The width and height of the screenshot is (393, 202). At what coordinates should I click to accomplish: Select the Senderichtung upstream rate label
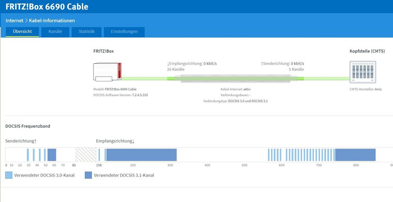coord(282,64)
